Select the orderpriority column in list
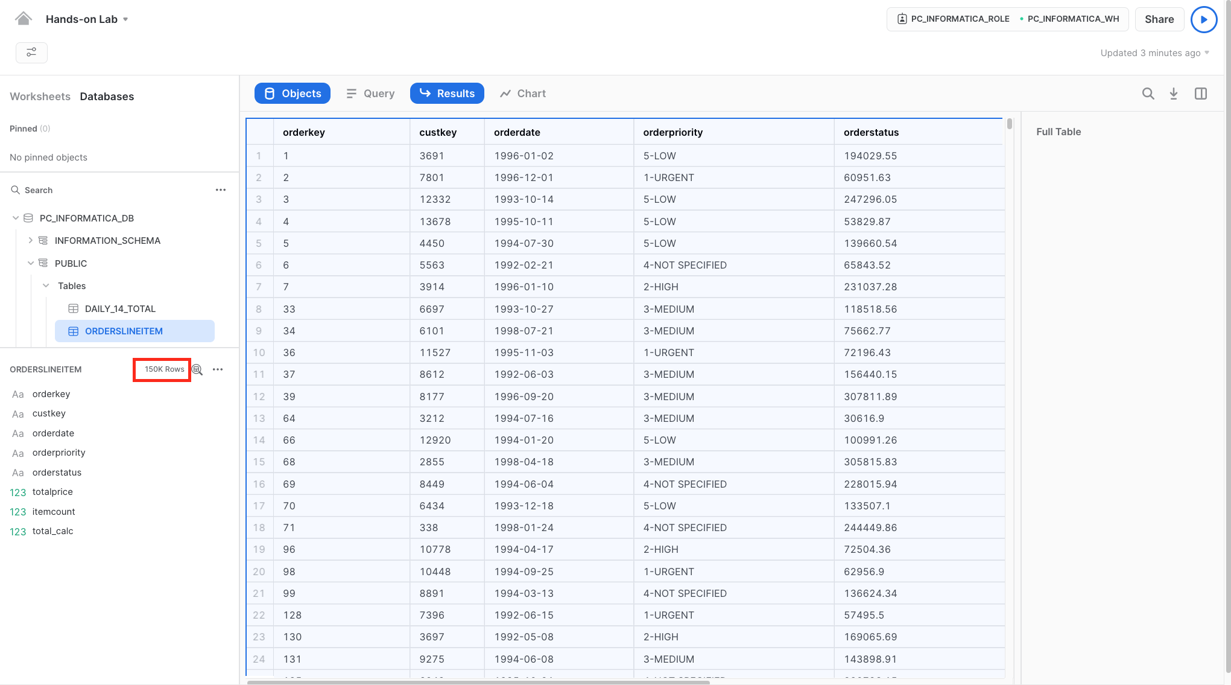 (59, 453)
